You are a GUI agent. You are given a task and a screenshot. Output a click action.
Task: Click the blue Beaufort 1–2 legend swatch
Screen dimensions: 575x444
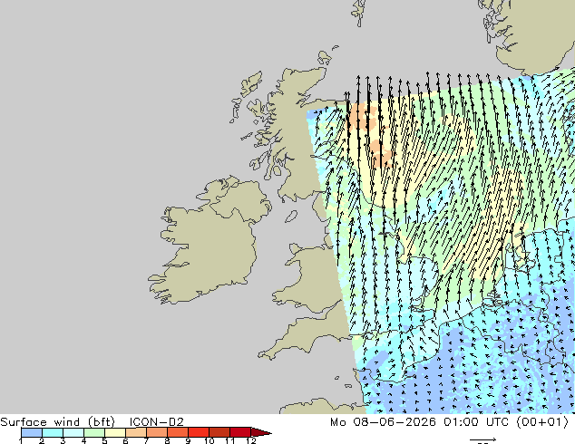[32, 432]
